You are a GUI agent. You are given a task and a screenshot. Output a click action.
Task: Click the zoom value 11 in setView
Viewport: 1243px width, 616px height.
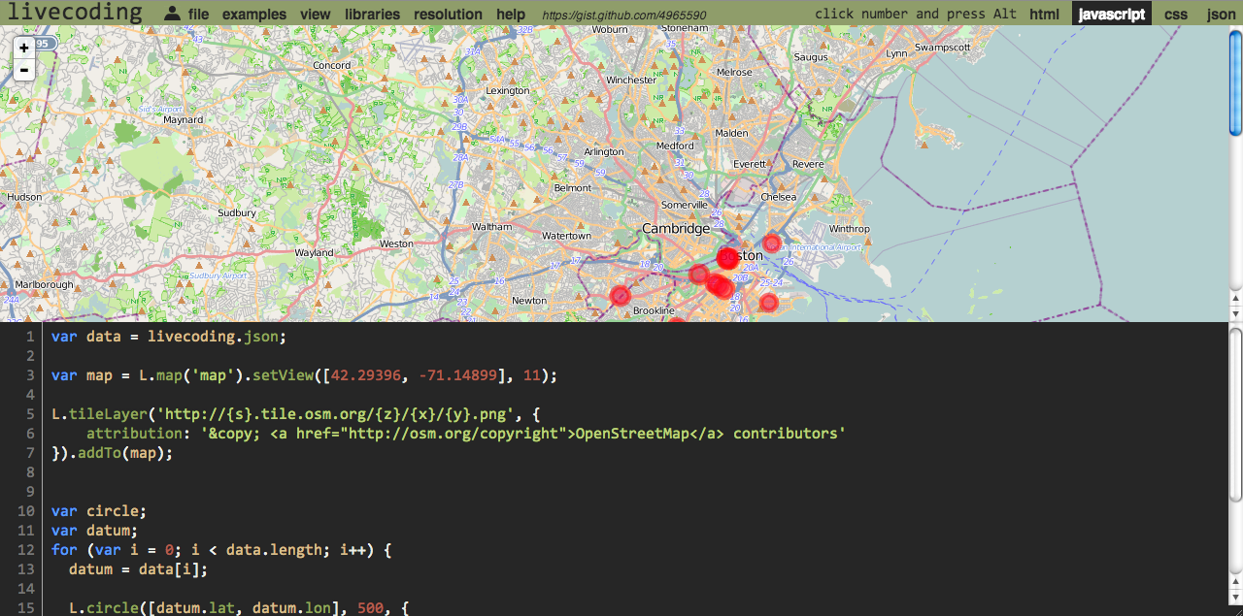coord(531,375)
